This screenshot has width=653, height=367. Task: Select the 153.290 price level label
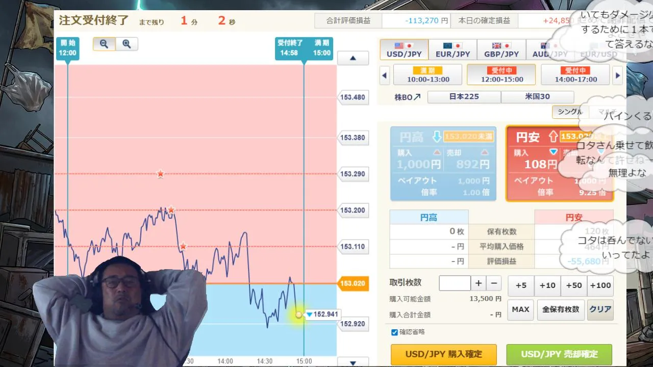[x=353, y=174]
